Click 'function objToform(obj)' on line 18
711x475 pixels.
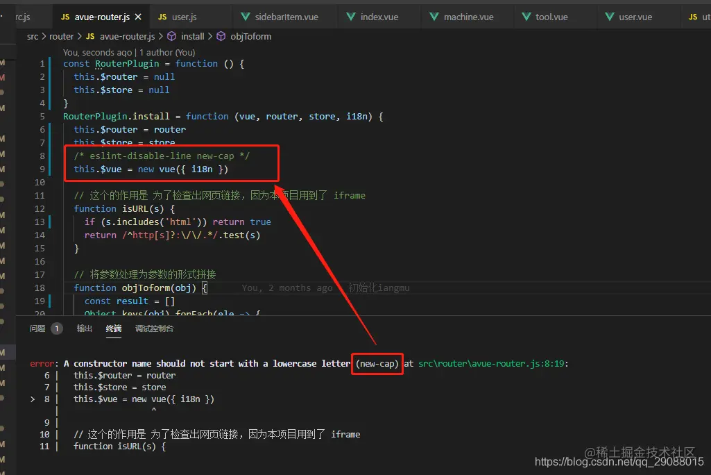[x=135, y=288]
